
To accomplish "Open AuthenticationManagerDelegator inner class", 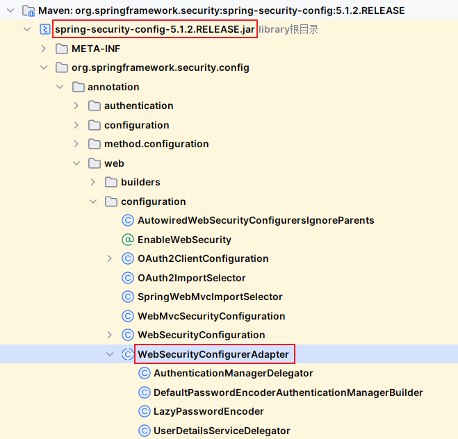I will (234, 373).
